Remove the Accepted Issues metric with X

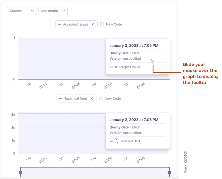(93, 24)
